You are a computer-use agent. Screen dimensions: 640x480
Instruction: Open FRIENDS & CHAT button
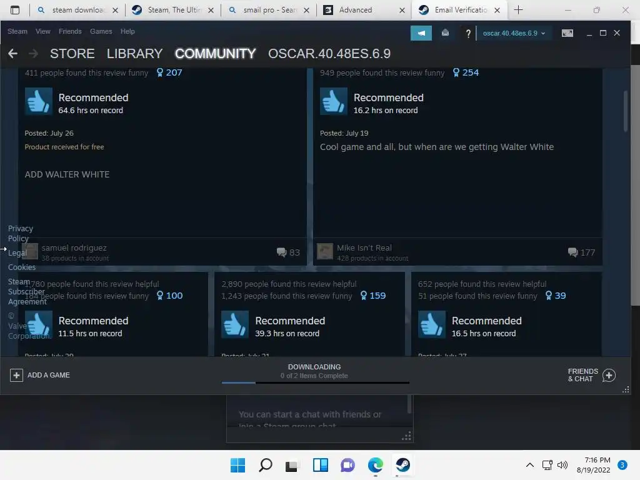tap(591, 375)
